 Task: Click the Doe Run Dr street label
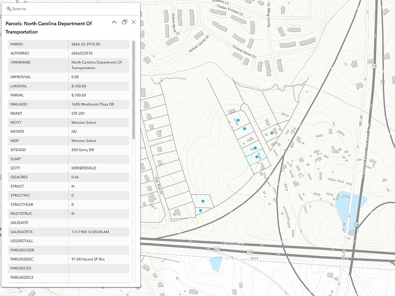click(158, 185)
